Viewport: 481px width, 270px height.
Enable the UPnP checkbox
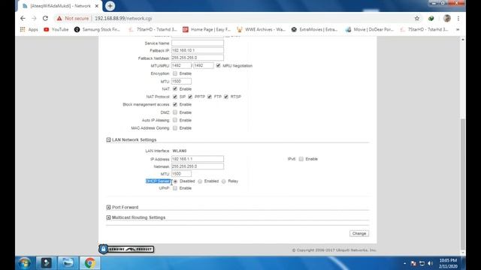[175, 188]
